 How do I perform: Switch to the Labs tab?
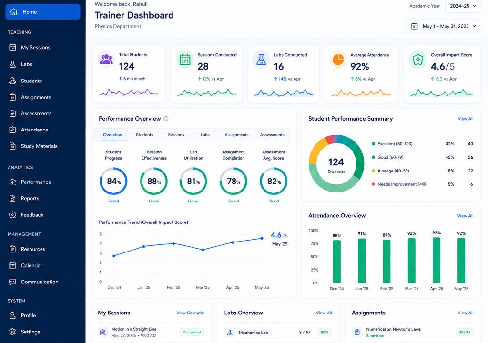[x=205, y=135]
